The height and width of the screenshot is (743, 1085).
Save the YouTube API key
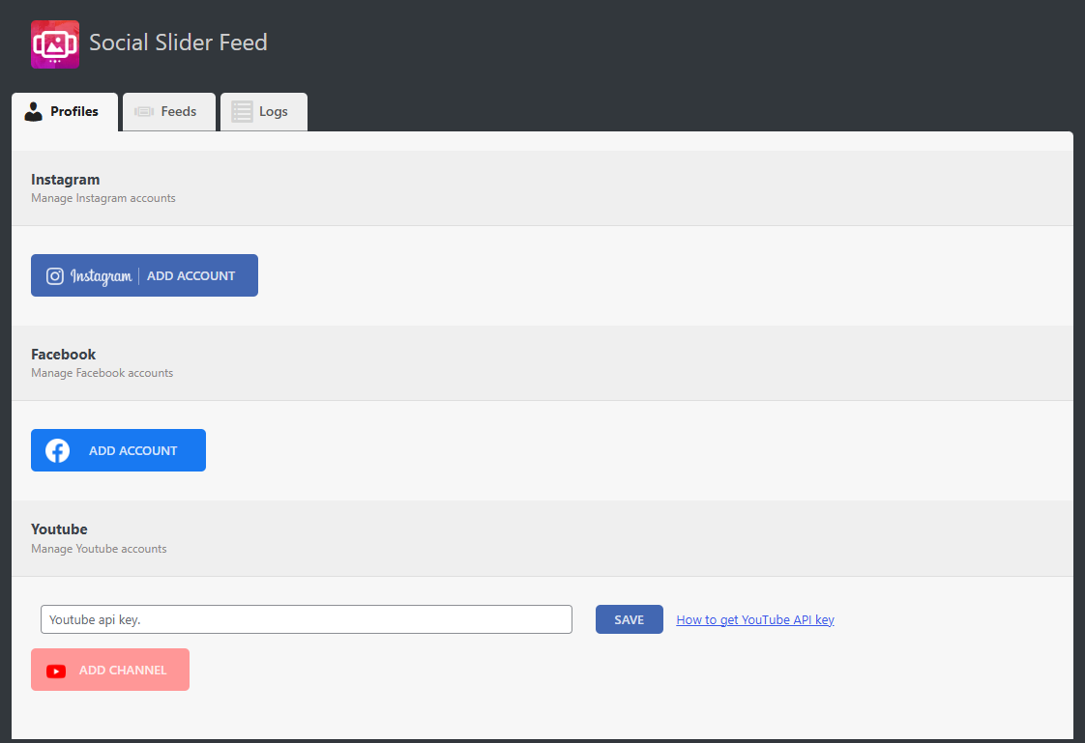pos(629,619)
